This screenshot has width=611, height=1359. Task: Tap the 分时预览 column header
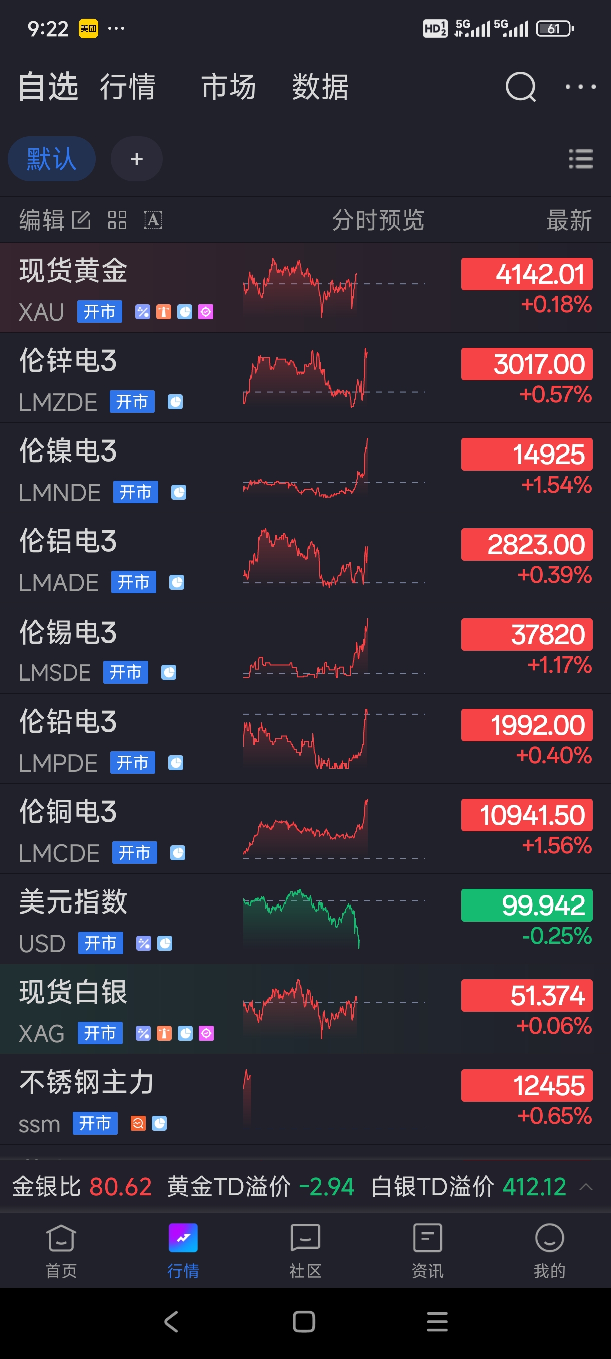click(378, 220)
